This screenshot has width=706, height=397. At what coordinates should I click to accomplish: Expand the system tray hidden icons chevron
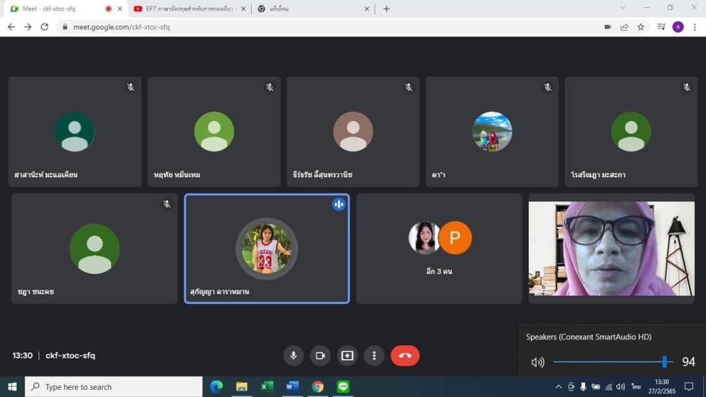[x=558, y=387]
